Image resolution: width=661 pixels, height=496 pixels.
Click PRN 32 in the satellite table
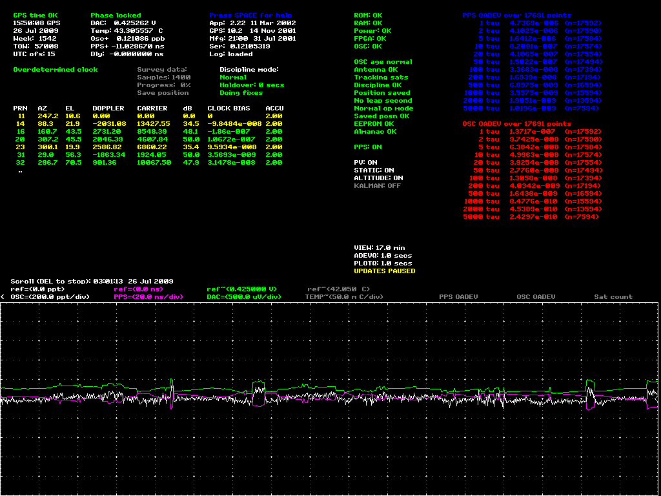[x=21, y=162]
